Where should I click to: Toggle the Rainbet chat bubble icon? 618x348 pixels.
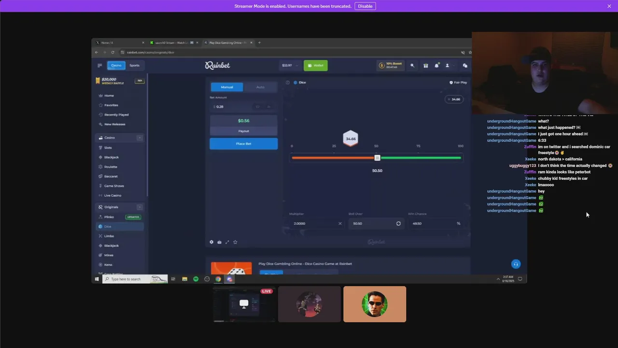click(465, 65)
